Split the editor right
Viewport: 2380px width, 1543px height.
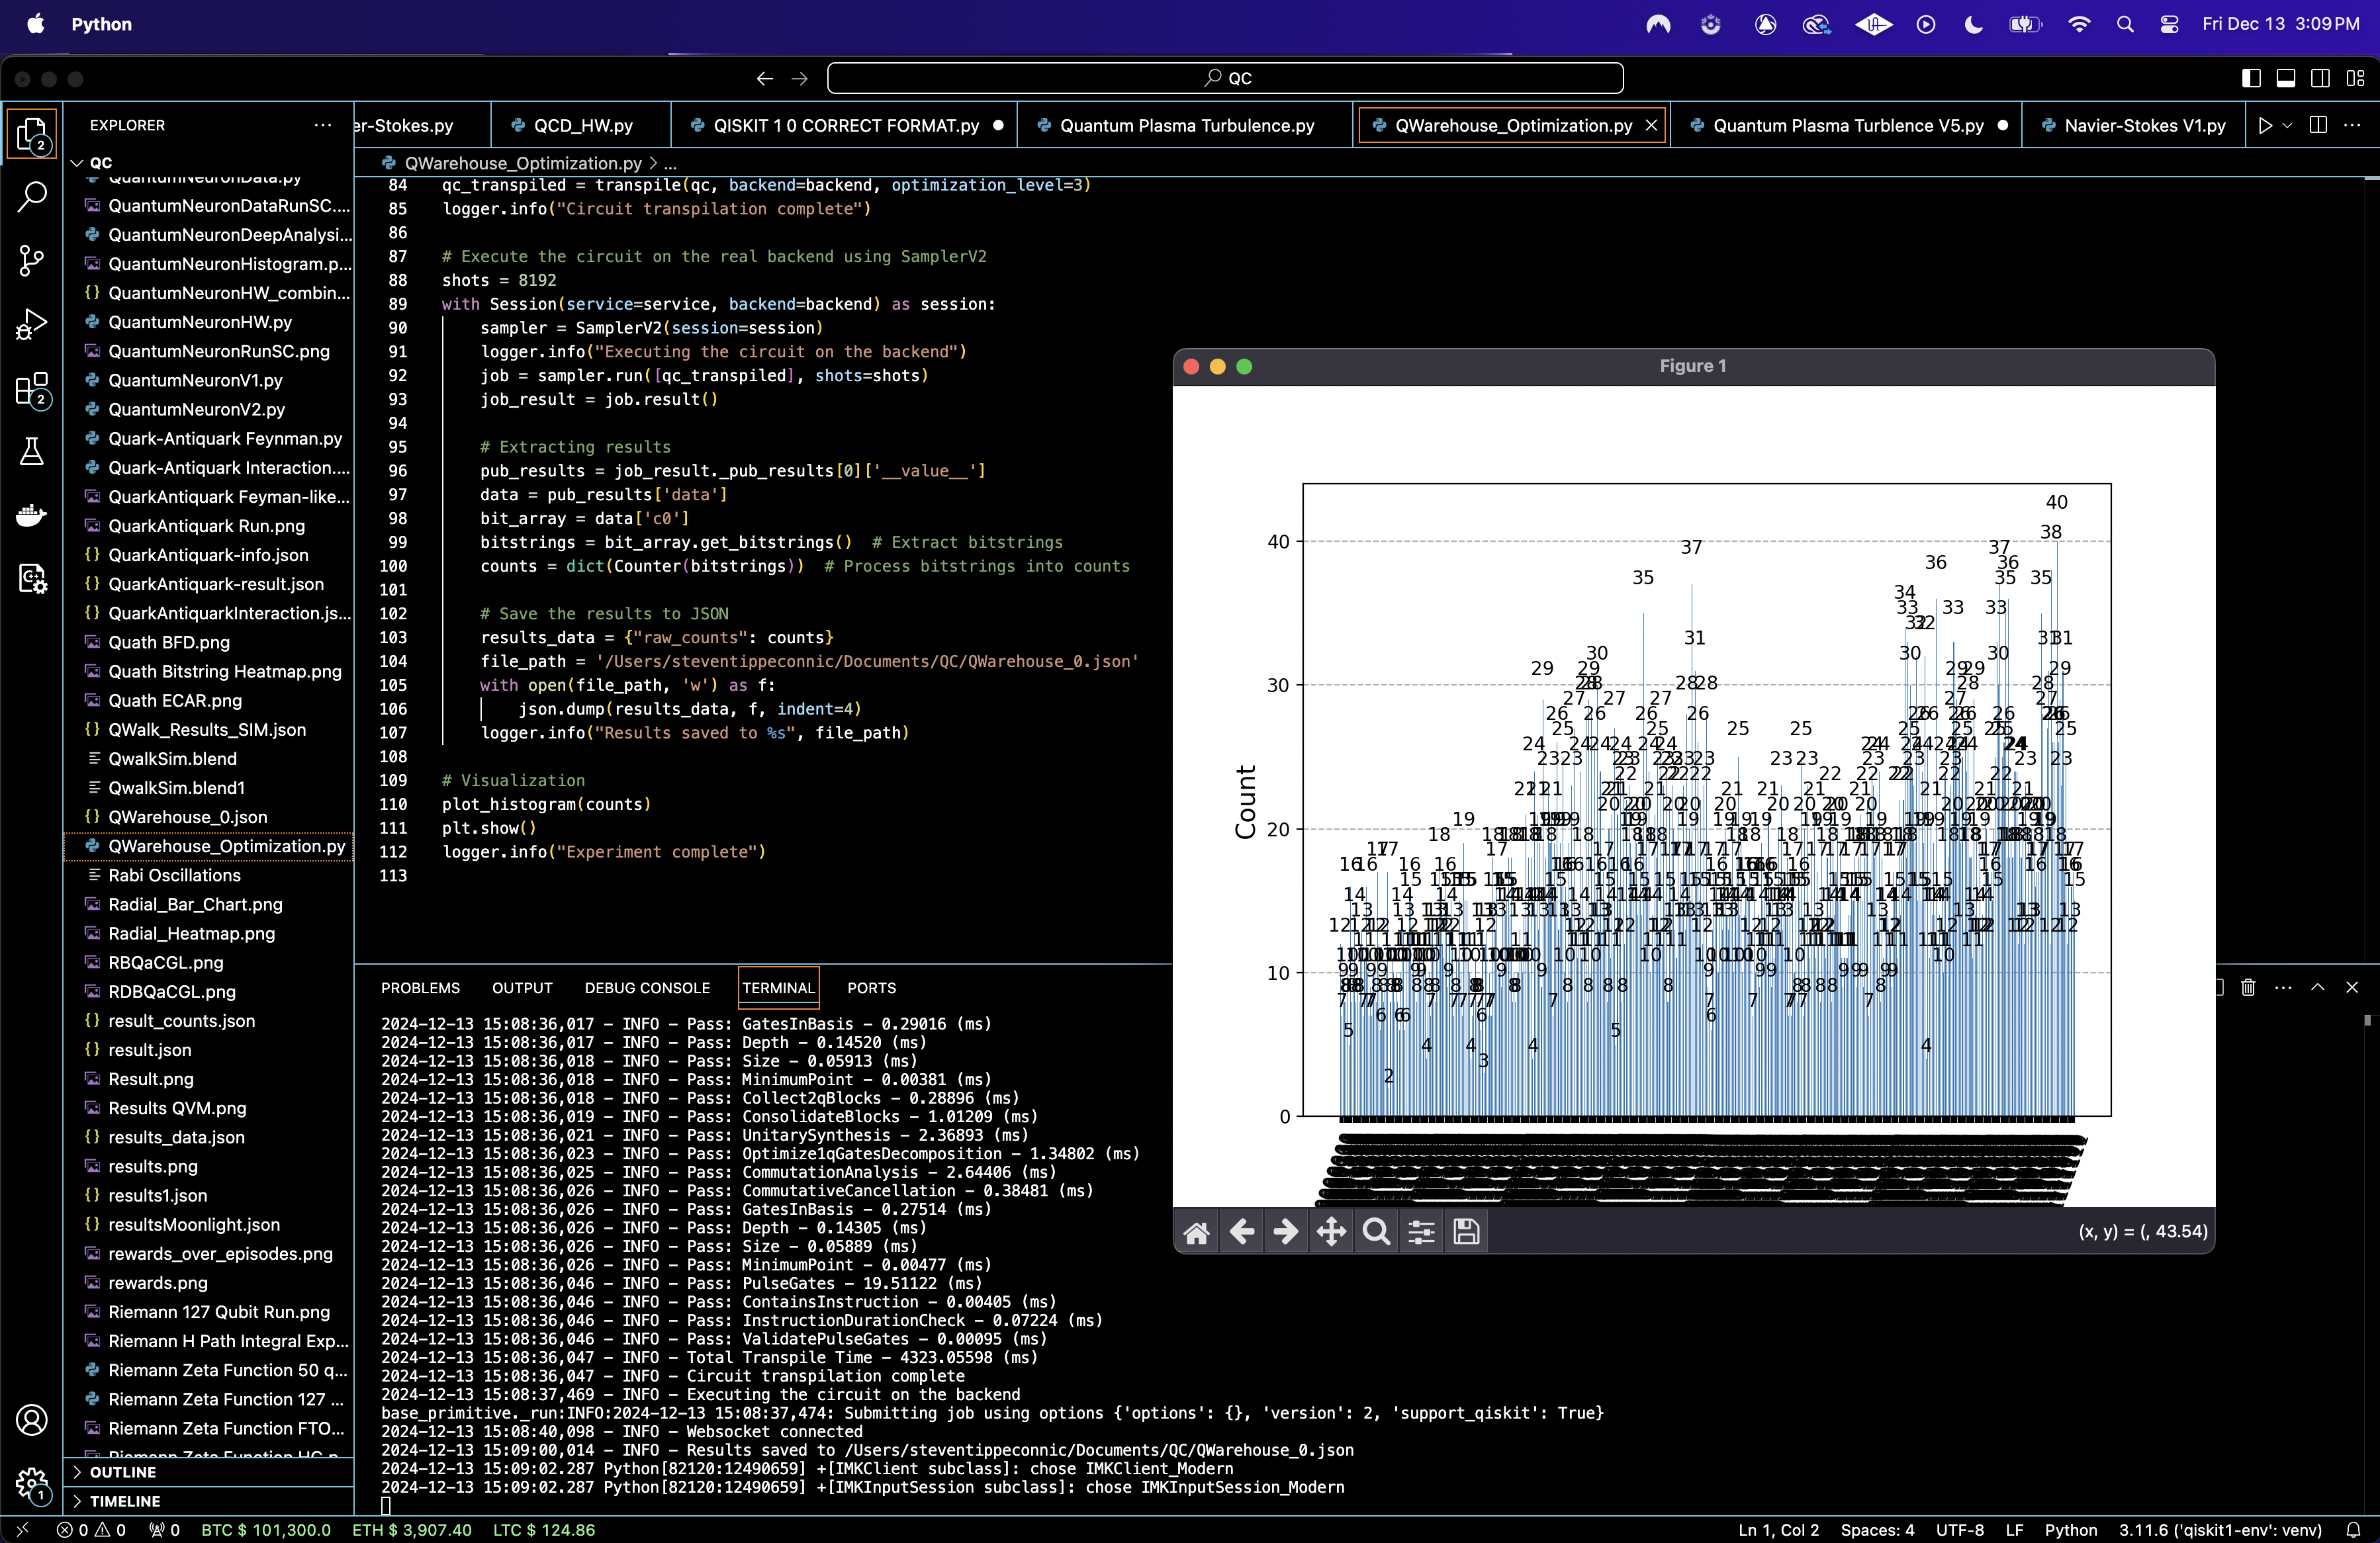tap(2318, 125)
